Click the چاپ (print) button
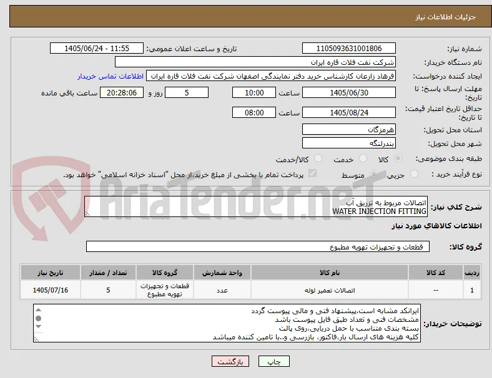The image size is (492, 378). pyautogui.click(x=273, y=361)
